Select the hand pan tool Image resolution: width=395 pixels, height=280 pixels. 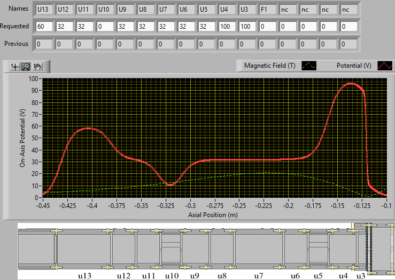point(37,67)
